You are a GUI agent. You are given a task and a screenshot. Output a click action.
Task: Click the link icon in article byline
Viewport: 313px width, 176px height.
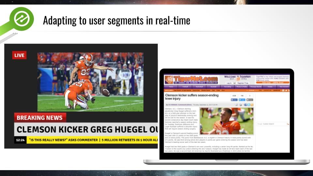[237, 105]
